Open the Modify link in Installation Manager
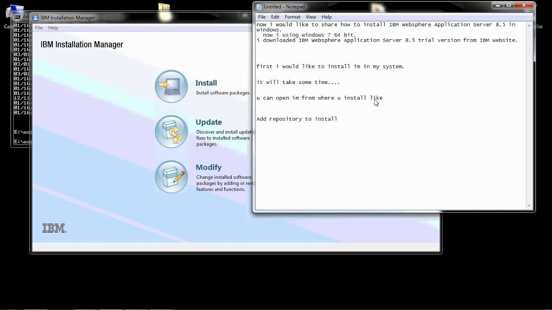 208,167
